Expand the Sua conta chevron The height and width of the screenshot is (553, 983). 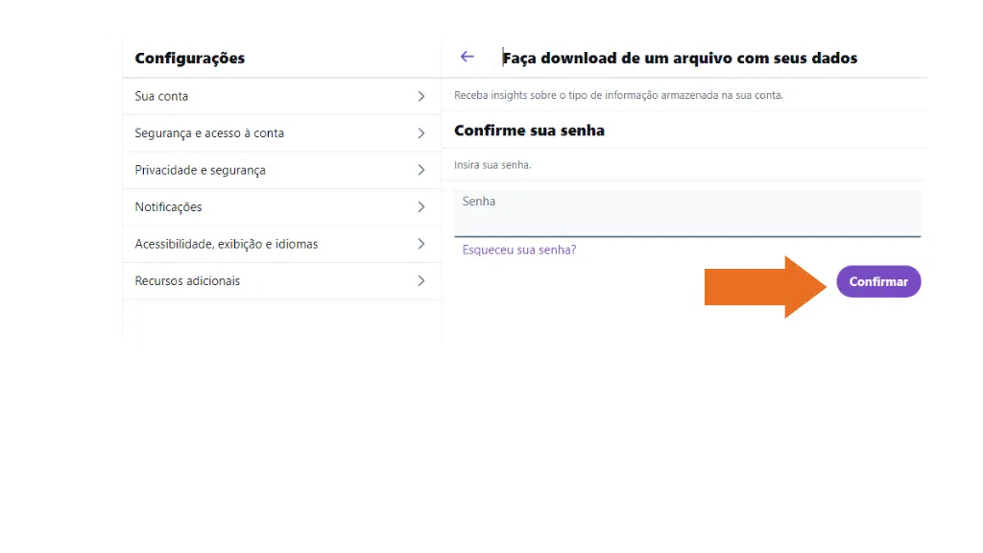pos(422,96)
